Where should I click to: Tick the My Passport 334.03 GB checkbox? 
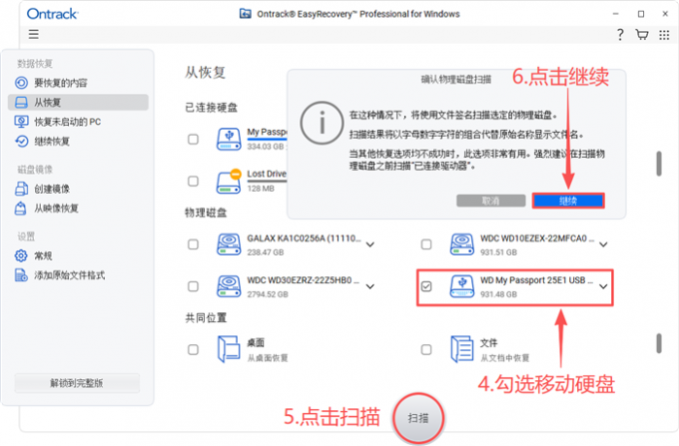tap(193, 140)
